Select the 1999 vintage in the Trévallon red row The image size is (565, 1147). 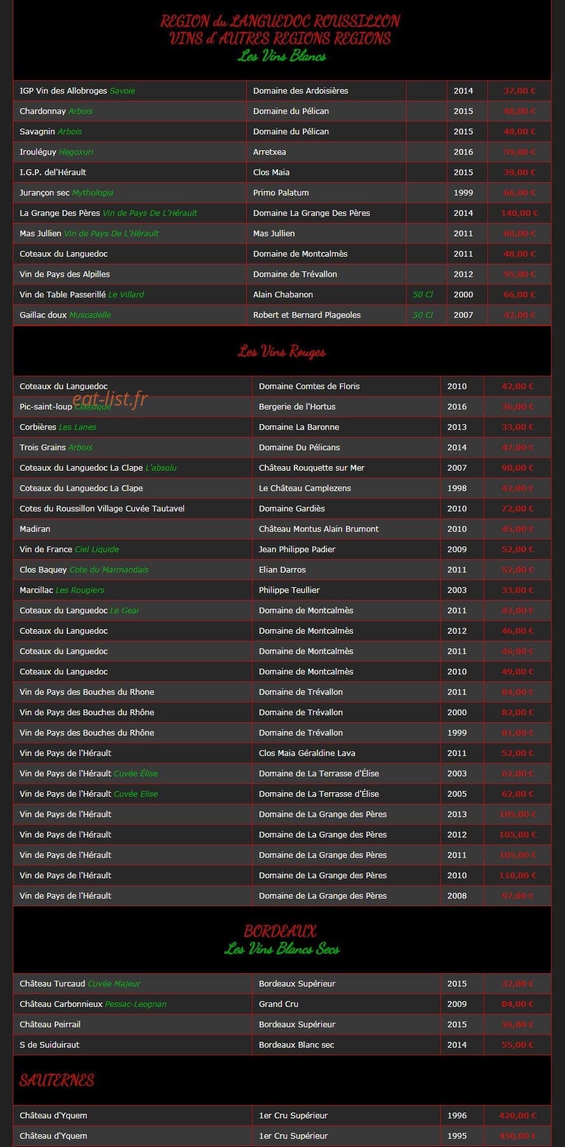click(x=457, y=732)
